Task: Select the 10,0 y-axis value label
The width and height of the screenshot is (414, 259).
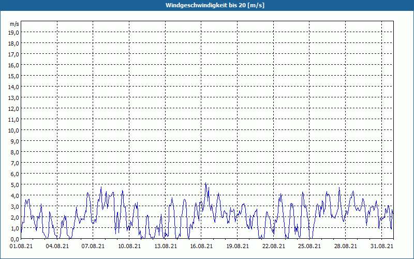Action: [14, 130]
